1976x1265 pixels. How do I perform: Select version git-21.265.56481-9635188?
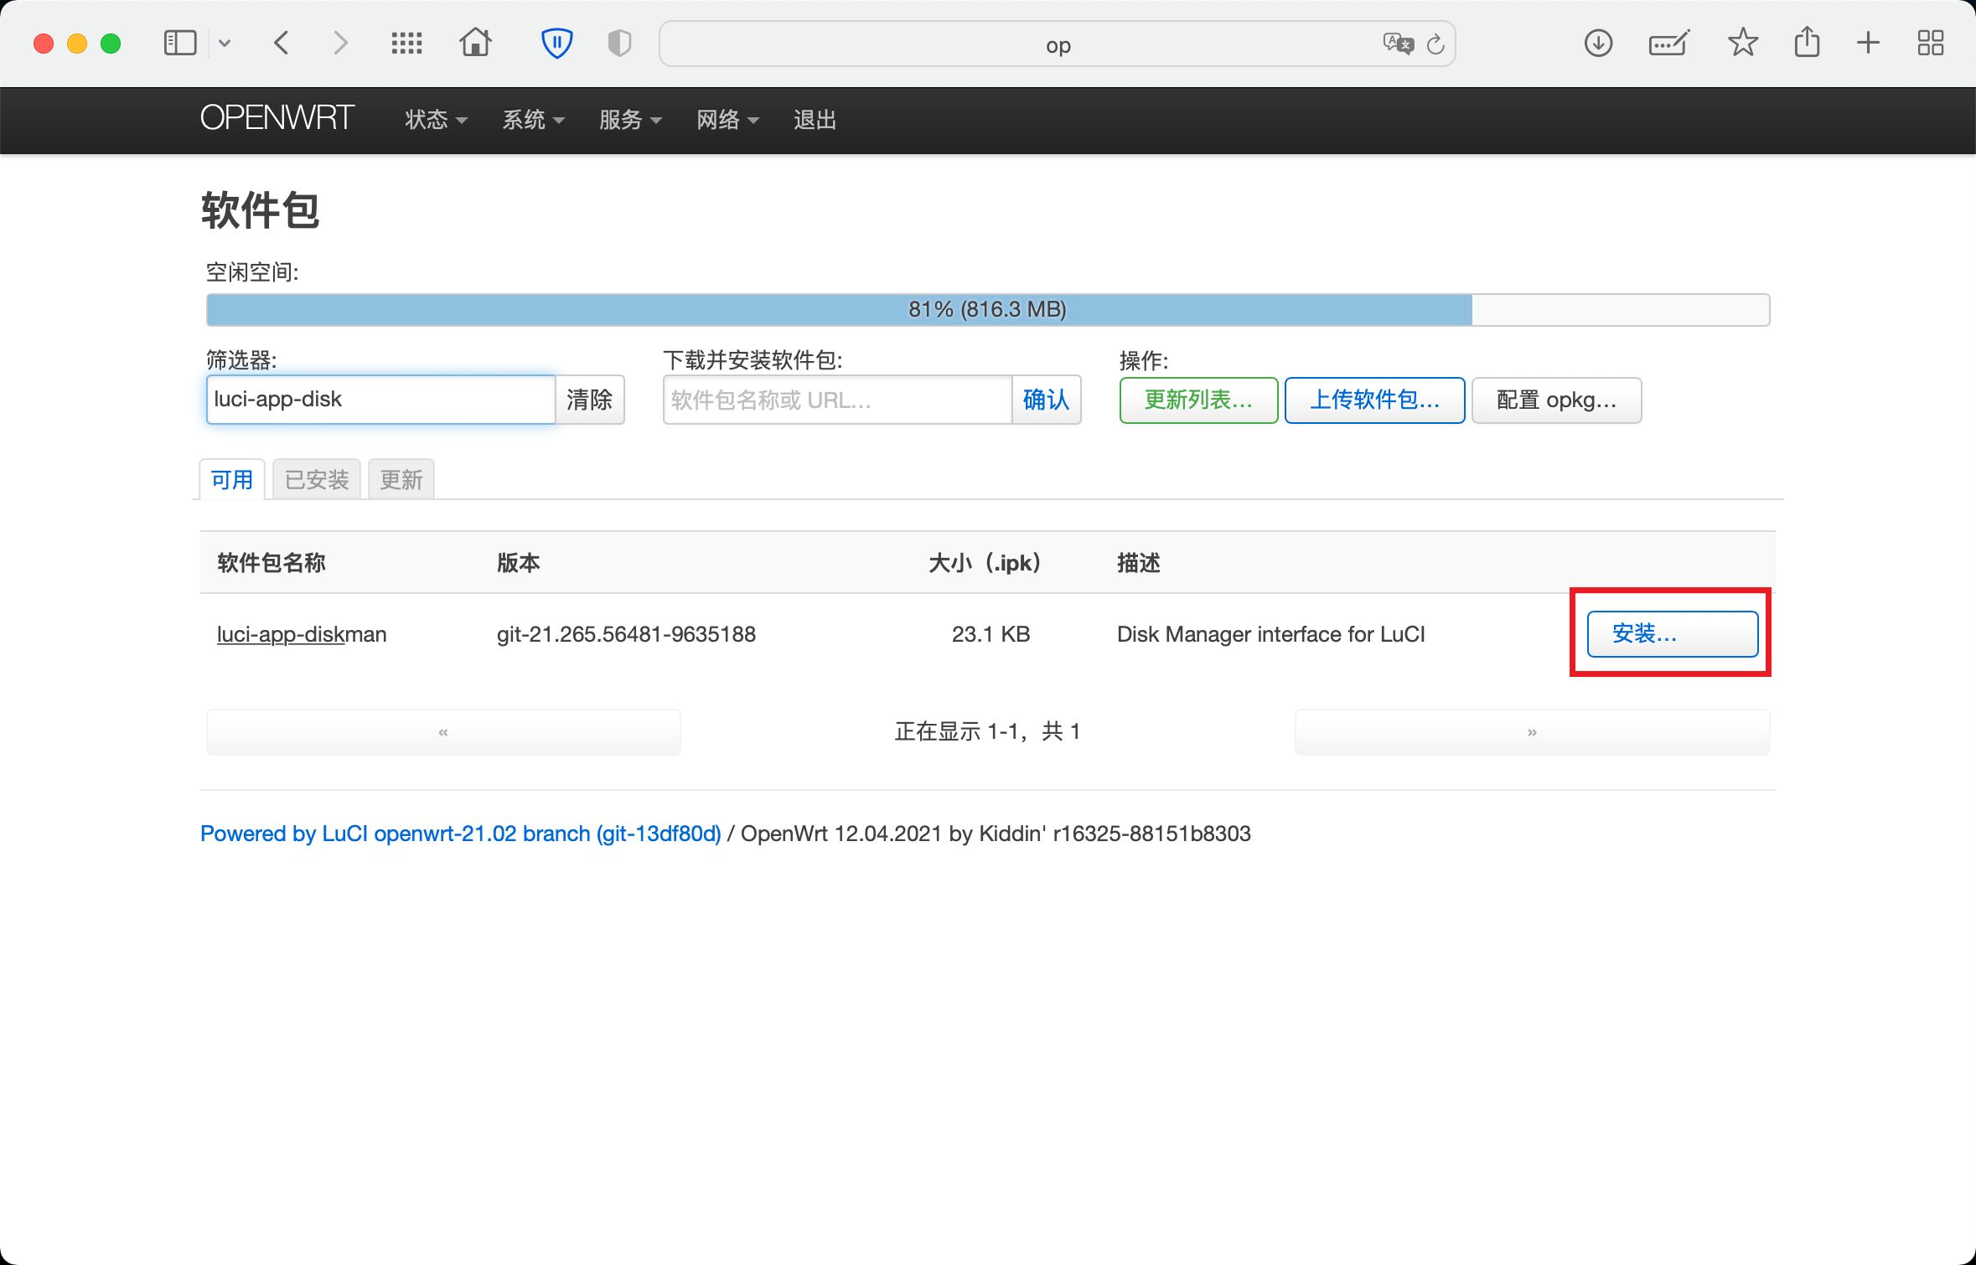pos(626,634)
